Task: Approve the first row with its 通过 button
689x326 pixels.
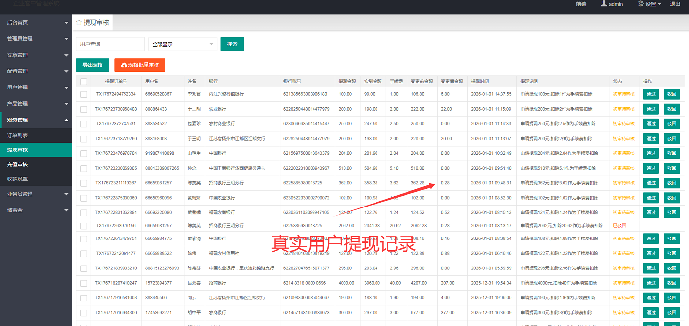Action: [x=651, y=94]
